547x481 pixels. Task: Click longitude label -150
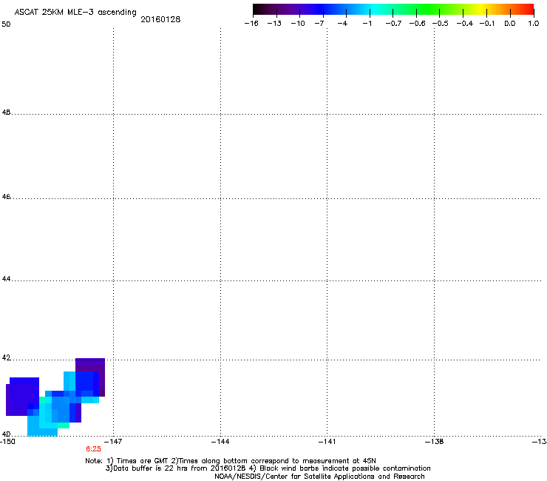coord(7,442)
